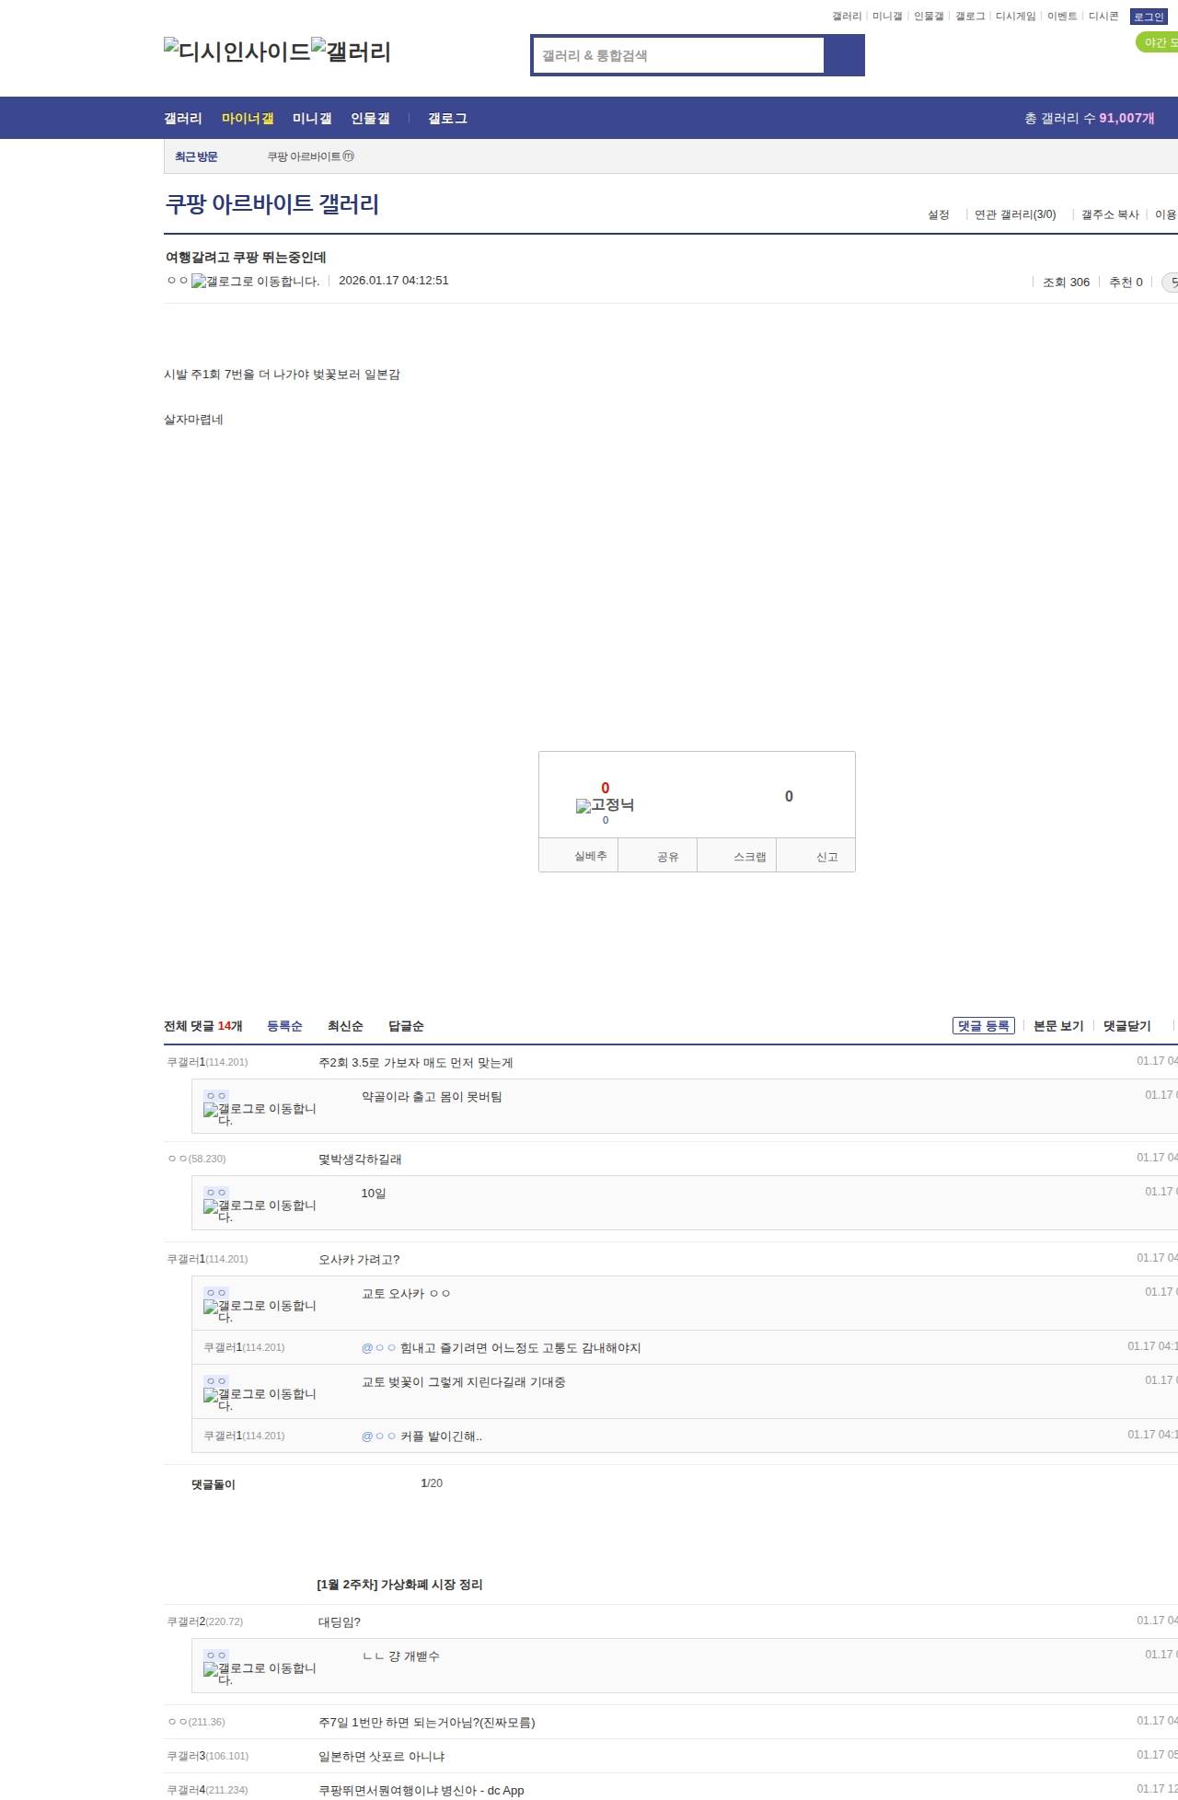1178x1800 pixels.
Task: Click the top-right small 미니갤 link
Action: click(887, 17)
